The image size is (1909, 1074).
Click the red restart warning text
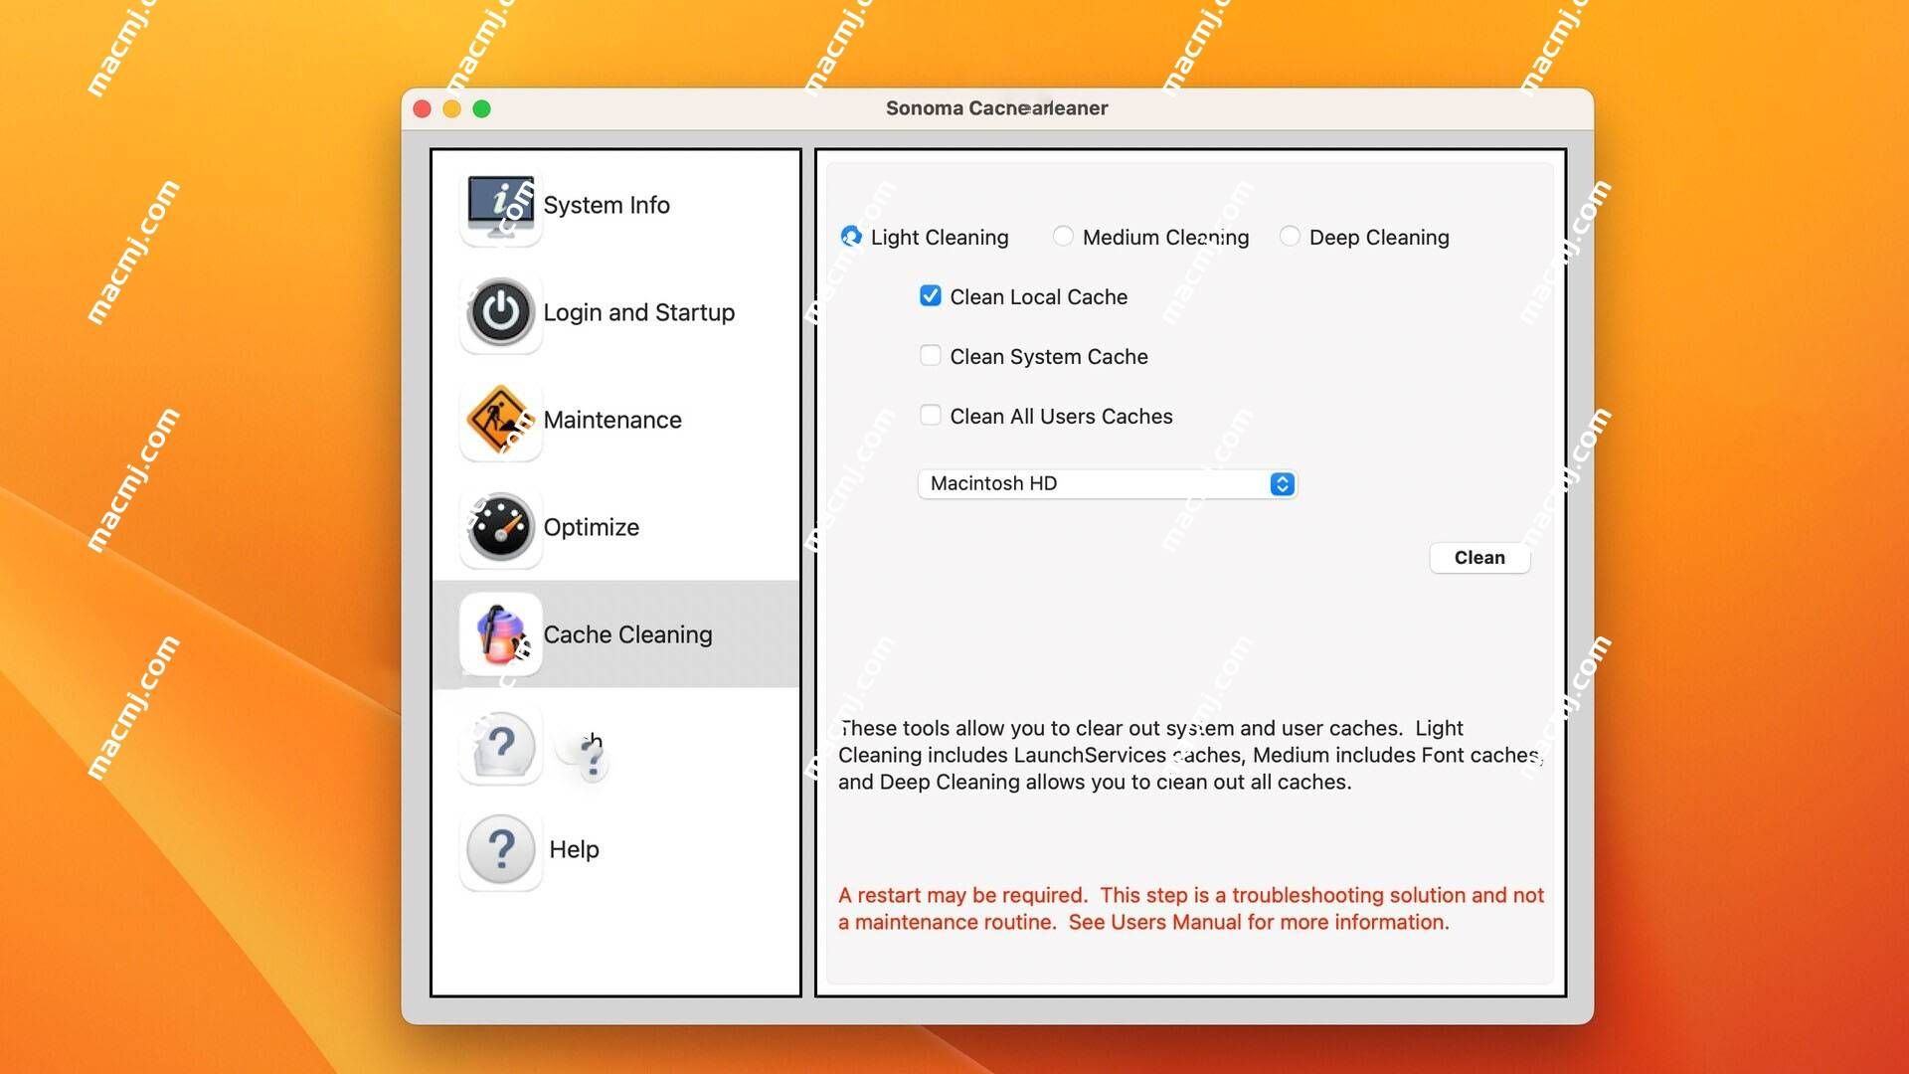1191,909
